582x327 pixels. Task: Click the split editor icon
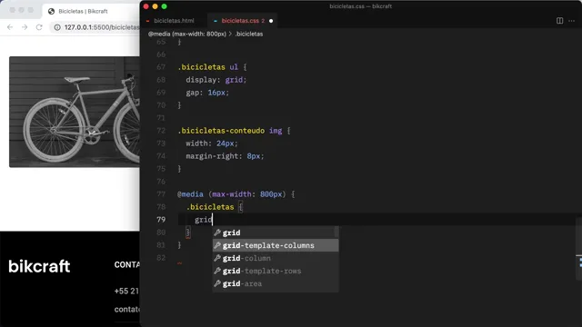(559, 21)
